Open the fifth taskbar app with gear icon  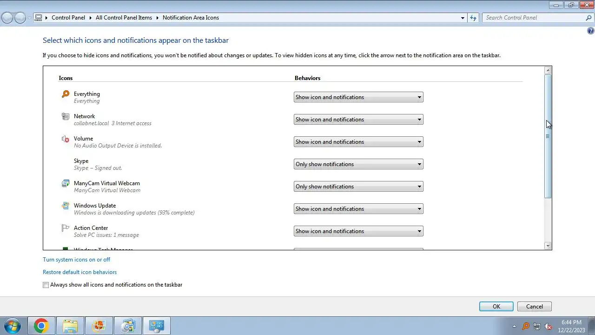tap(128, 326)
